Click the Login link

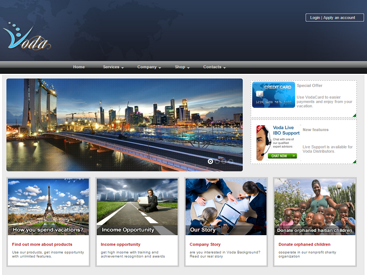[315, 18]
